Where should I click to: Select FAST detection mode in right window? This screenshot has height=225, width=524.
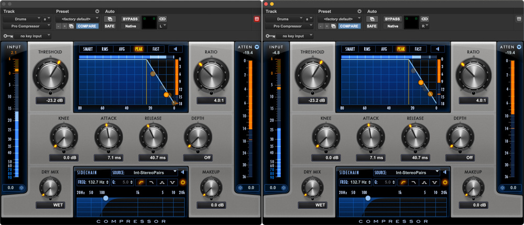click(x=418, y=49)
